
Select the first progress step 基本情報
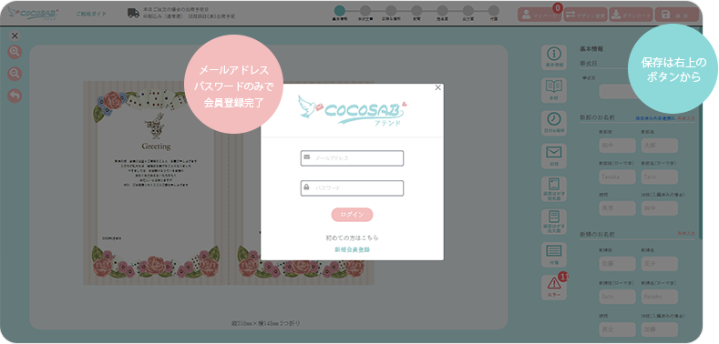pos(339,11)
